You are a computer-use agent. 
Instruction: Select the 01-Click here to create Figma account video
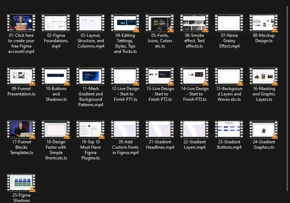tap(21, 23)
